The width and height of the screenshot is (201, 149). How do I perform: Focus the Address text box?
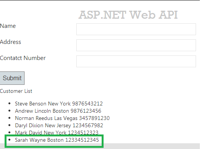click(136, 45)
